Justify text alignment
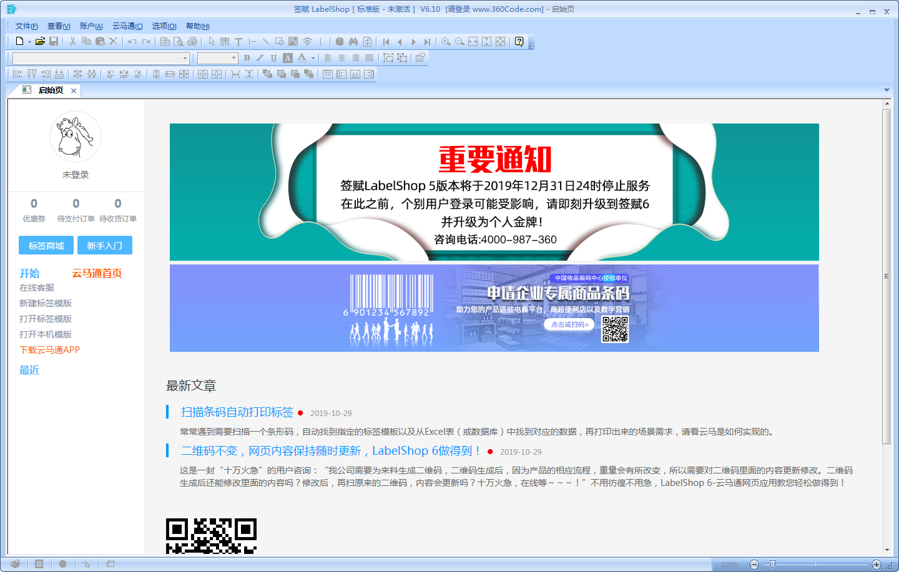The image size is (899, 572). (x=369, y=58)
